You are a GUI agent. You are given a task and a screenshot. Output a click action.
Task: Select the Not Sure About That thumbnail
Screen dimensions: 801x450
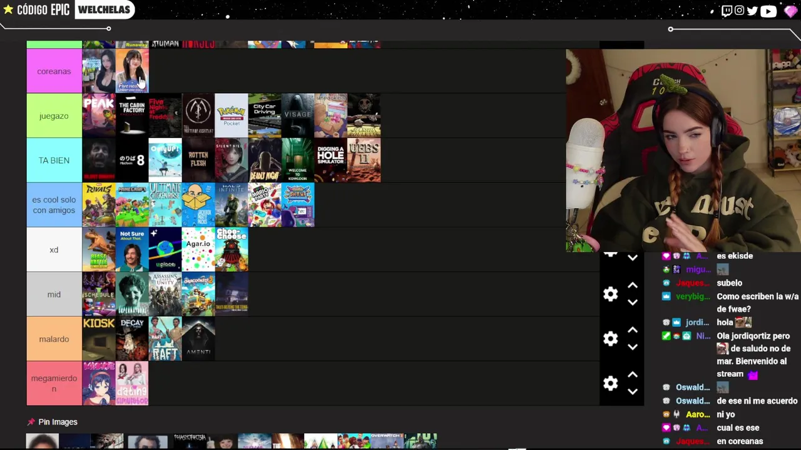pos(132,250)
